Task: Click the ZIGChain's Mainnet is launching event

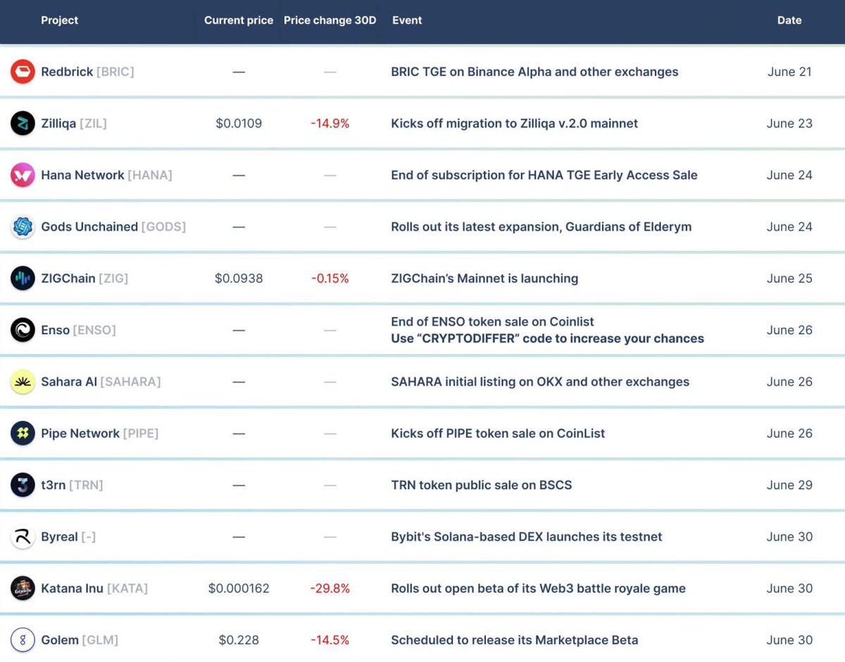Action: tap(484, 279)
